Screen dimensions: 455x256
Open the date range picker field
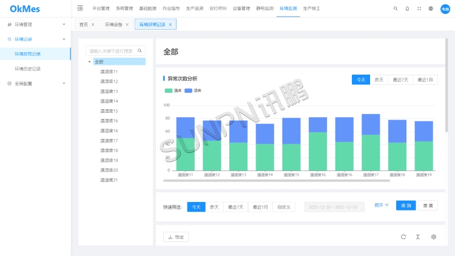pos(334,207)
